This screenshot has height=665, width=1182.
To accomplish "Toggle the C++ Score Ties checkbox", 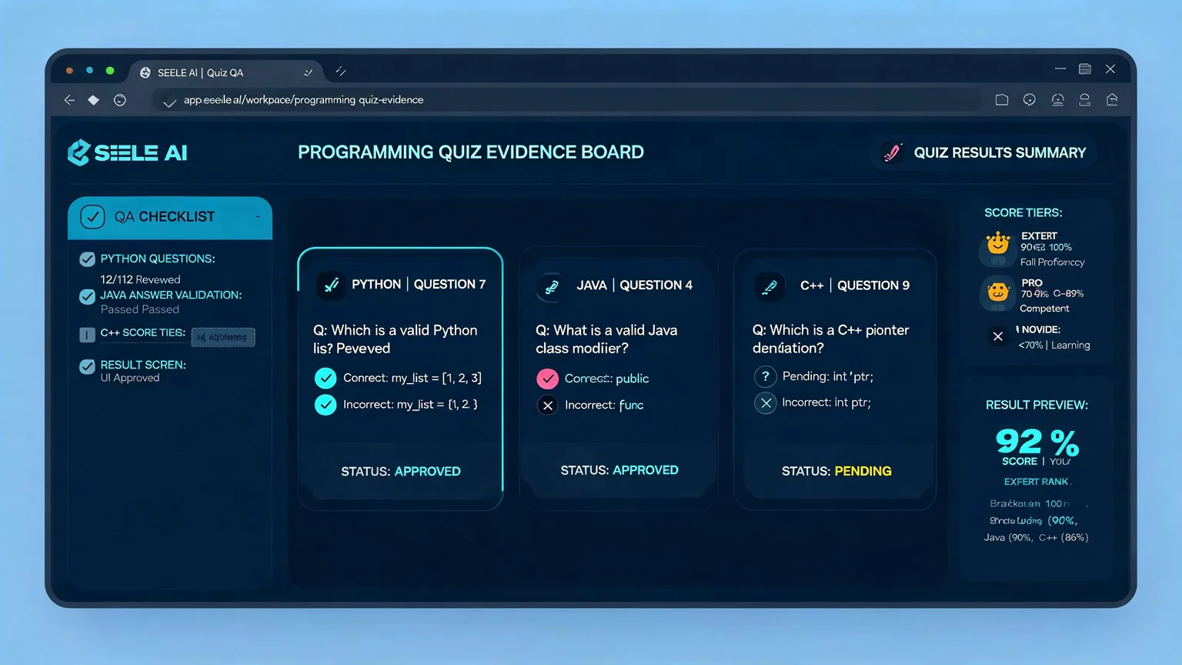I will pos(88,335).
